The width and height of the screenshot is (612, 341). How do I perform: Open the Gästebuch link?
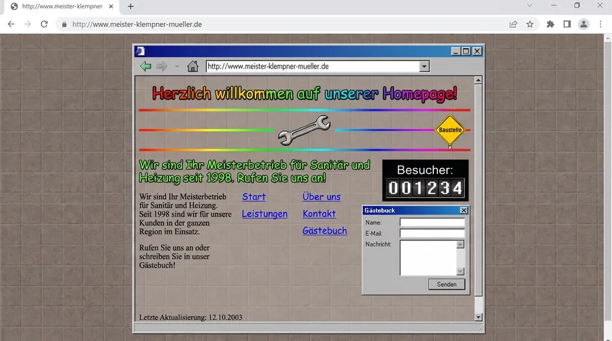[324, 231]
